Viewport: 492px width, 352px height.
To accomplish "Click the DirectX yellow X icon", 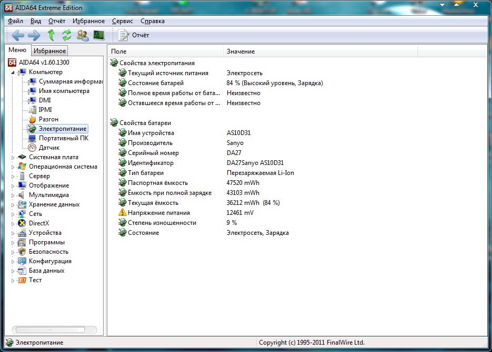I will tap(22, 223).
